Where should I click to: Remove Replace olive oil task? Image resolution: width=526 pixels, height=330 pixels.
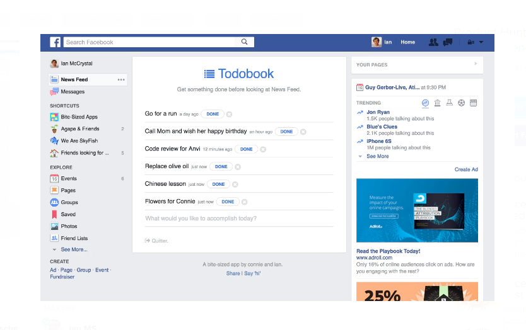coord(238,167)
